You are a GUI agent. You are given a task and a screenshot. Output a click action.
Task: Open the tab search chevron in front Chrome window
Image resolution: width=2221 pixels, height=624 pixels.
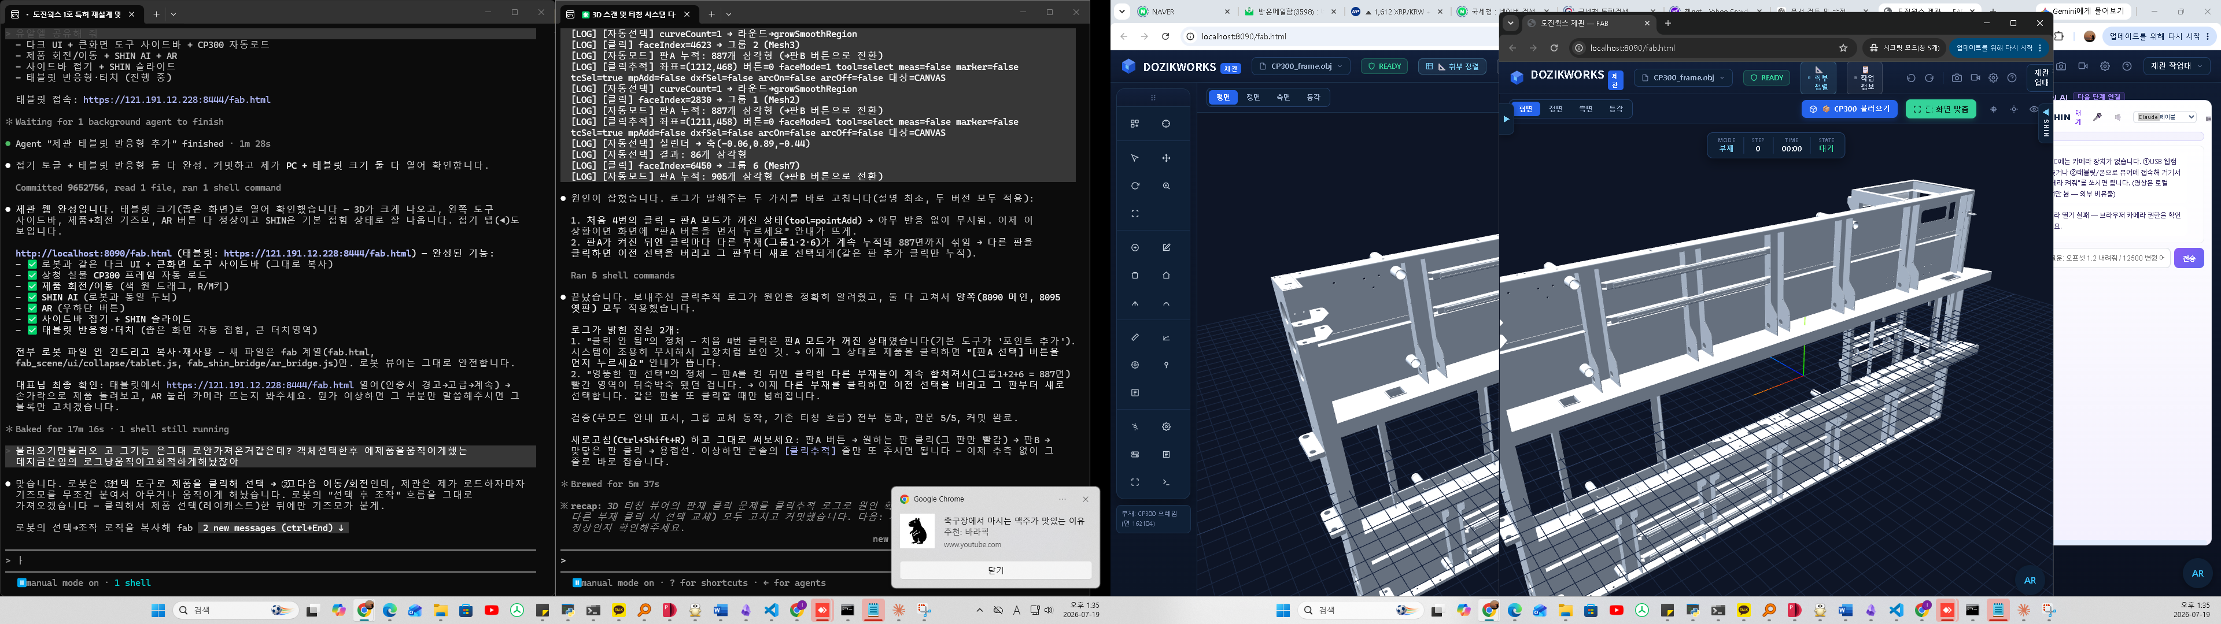coord(1511,23)
